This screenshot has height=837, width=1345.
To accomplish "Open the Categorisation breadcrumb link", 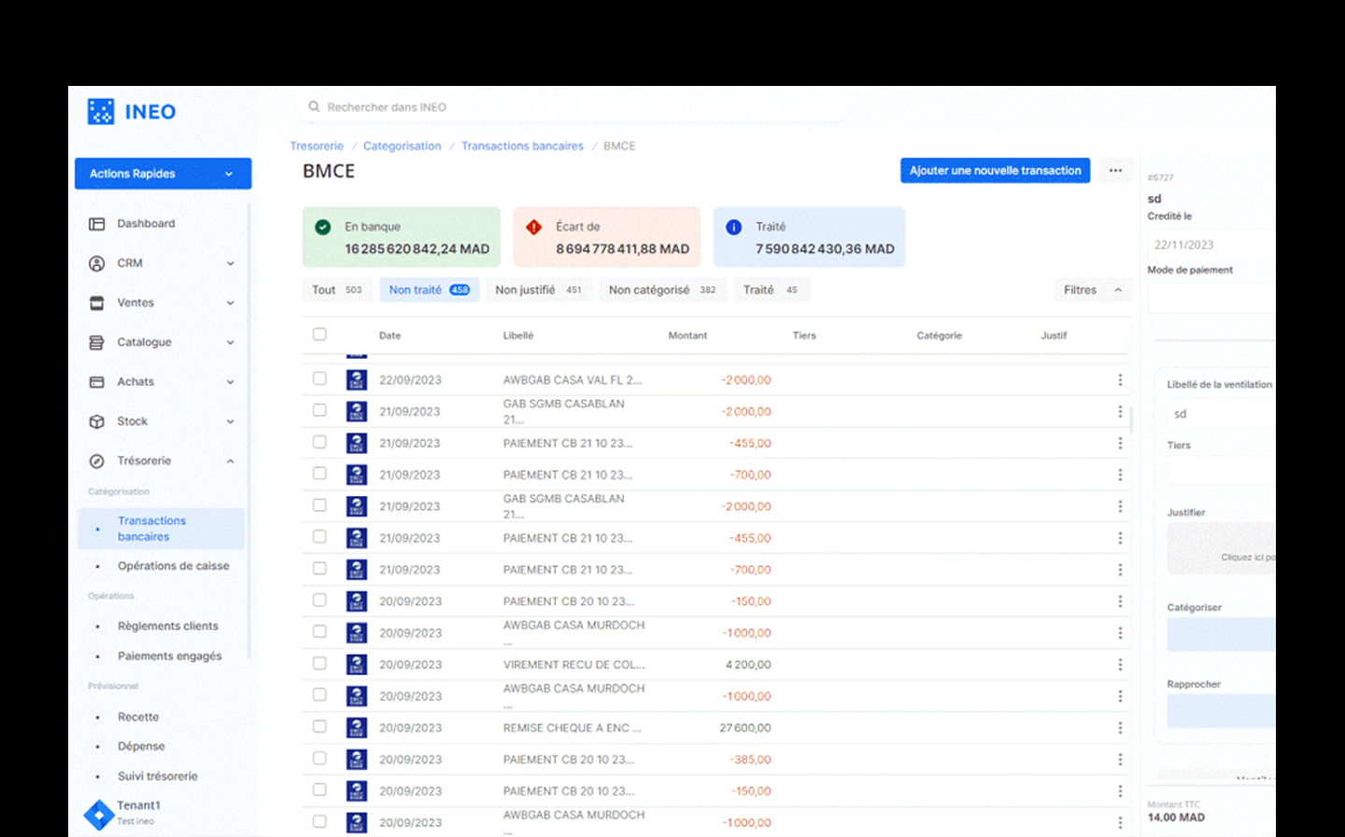I will click(402, 147).
